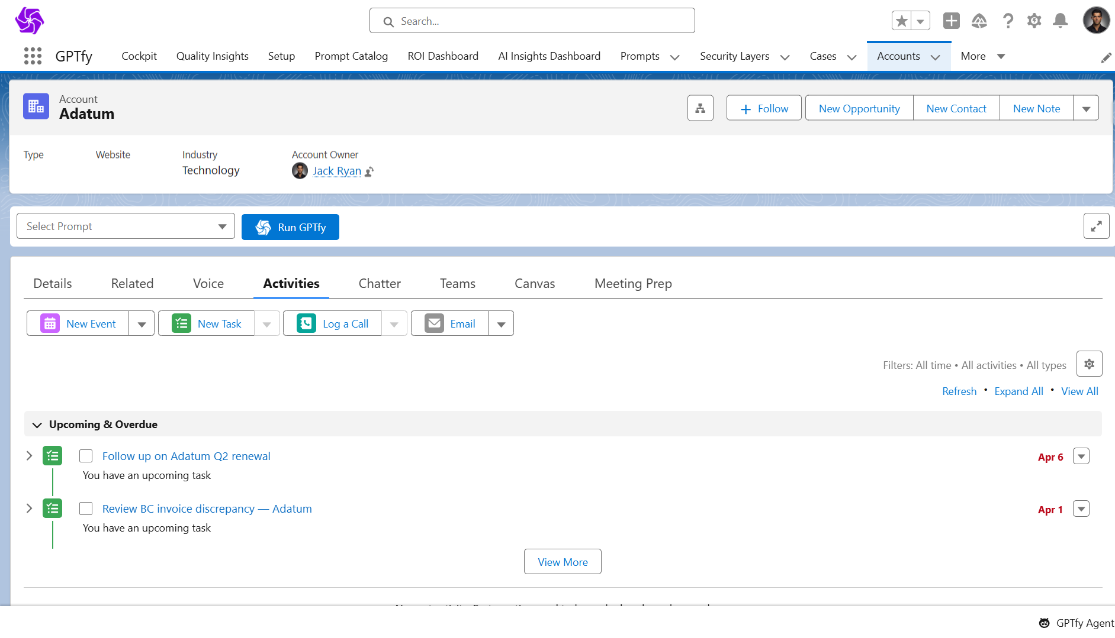Open the Log a Call dropdown arrow
Screen dimensions: 1115x638
point(394,323)
